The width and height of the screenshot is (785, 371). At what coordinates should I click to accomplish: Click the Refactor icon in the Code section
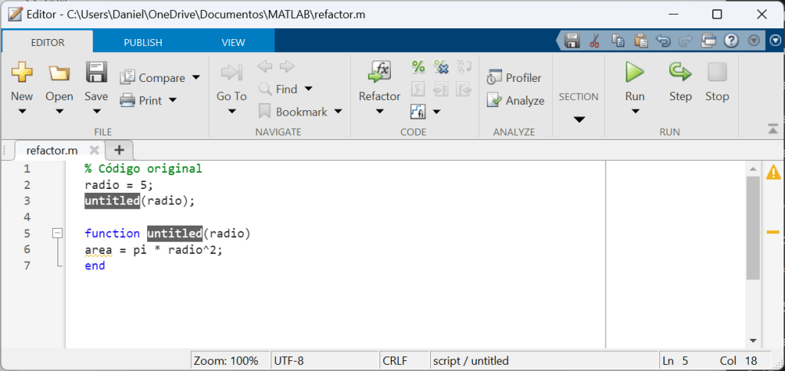tap(379, 73)
